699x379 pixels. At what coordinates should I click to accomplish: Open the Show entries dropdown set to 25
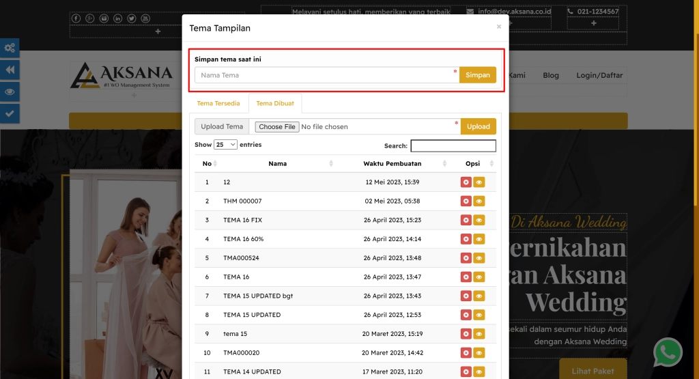[x=225, y=145]
